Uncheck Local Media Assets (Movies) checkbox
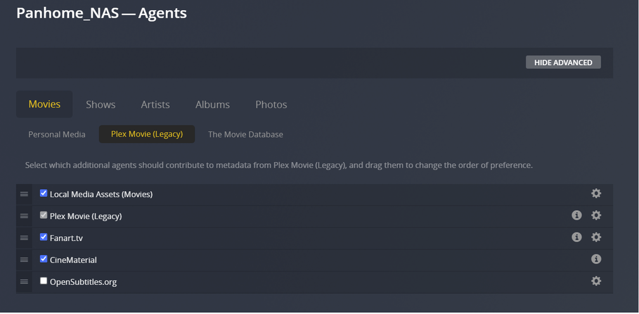Viewport: 639px width, 314px height. 44,194
